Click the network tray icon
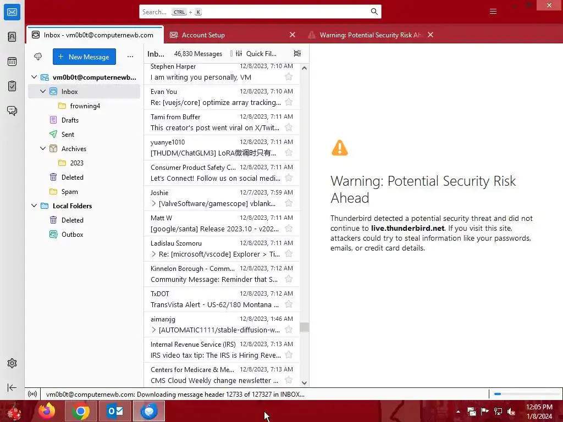 tap(498, 412)
